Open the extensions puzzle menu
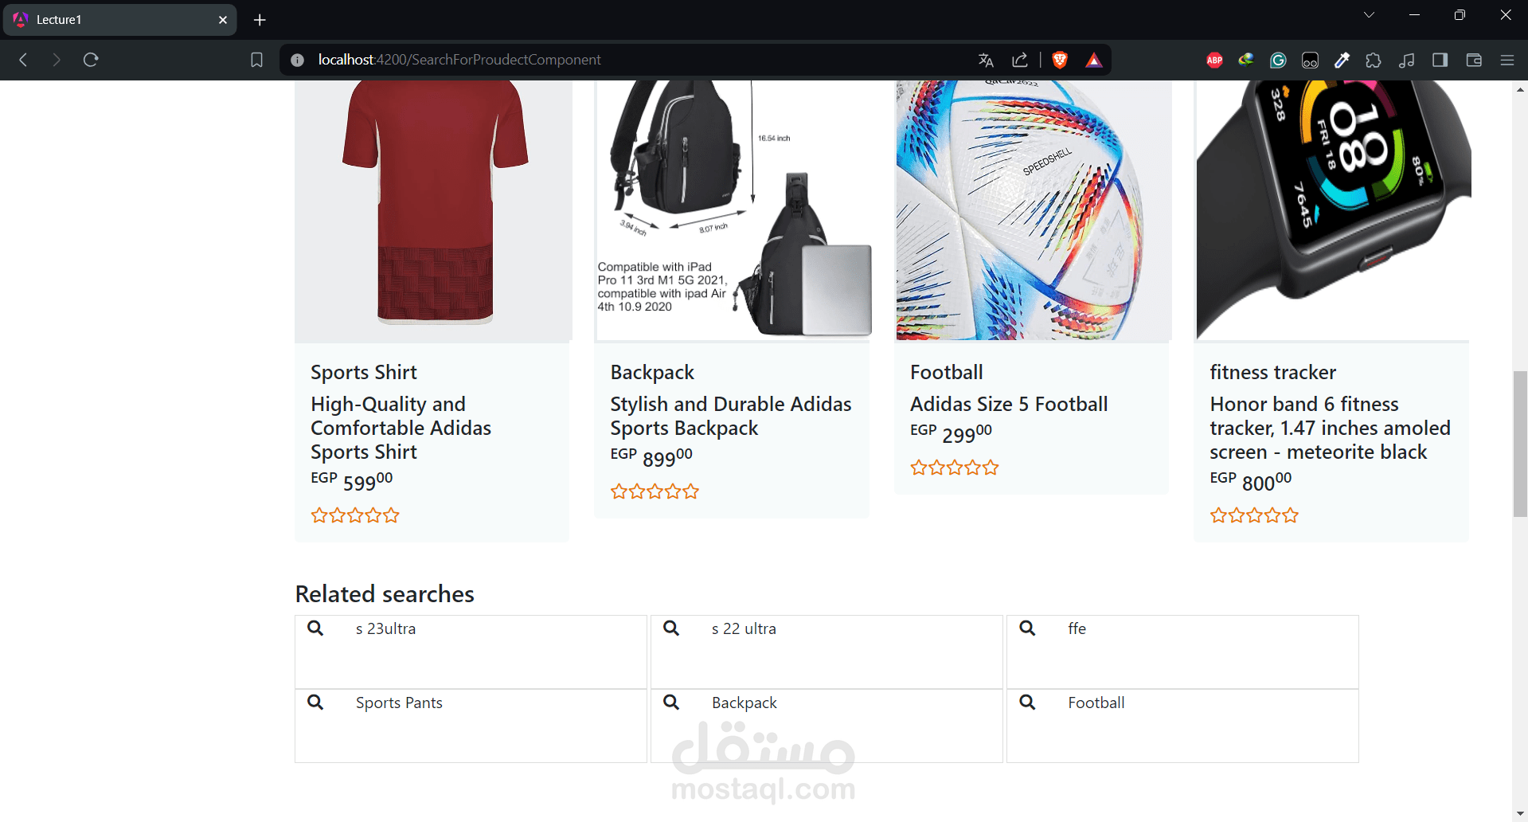Viewport: 1528px width, 822px height. tap(1374, 60)
